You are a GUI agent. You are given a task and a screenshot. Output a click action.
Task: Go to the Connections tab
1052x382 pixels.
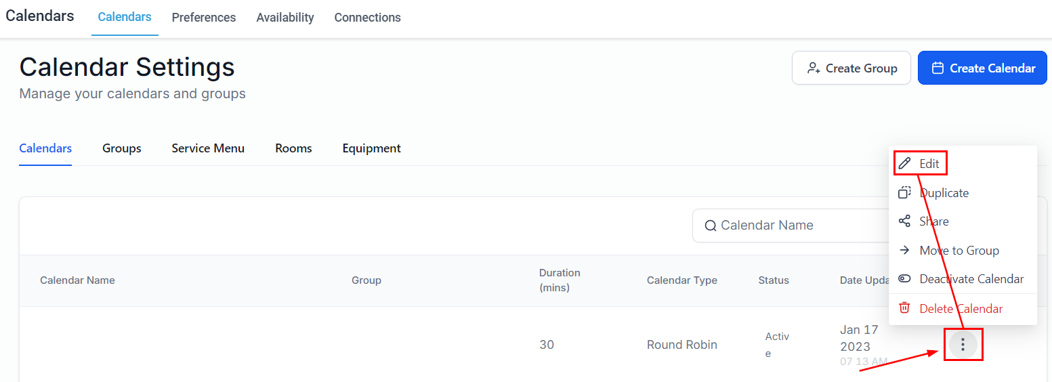367,18
